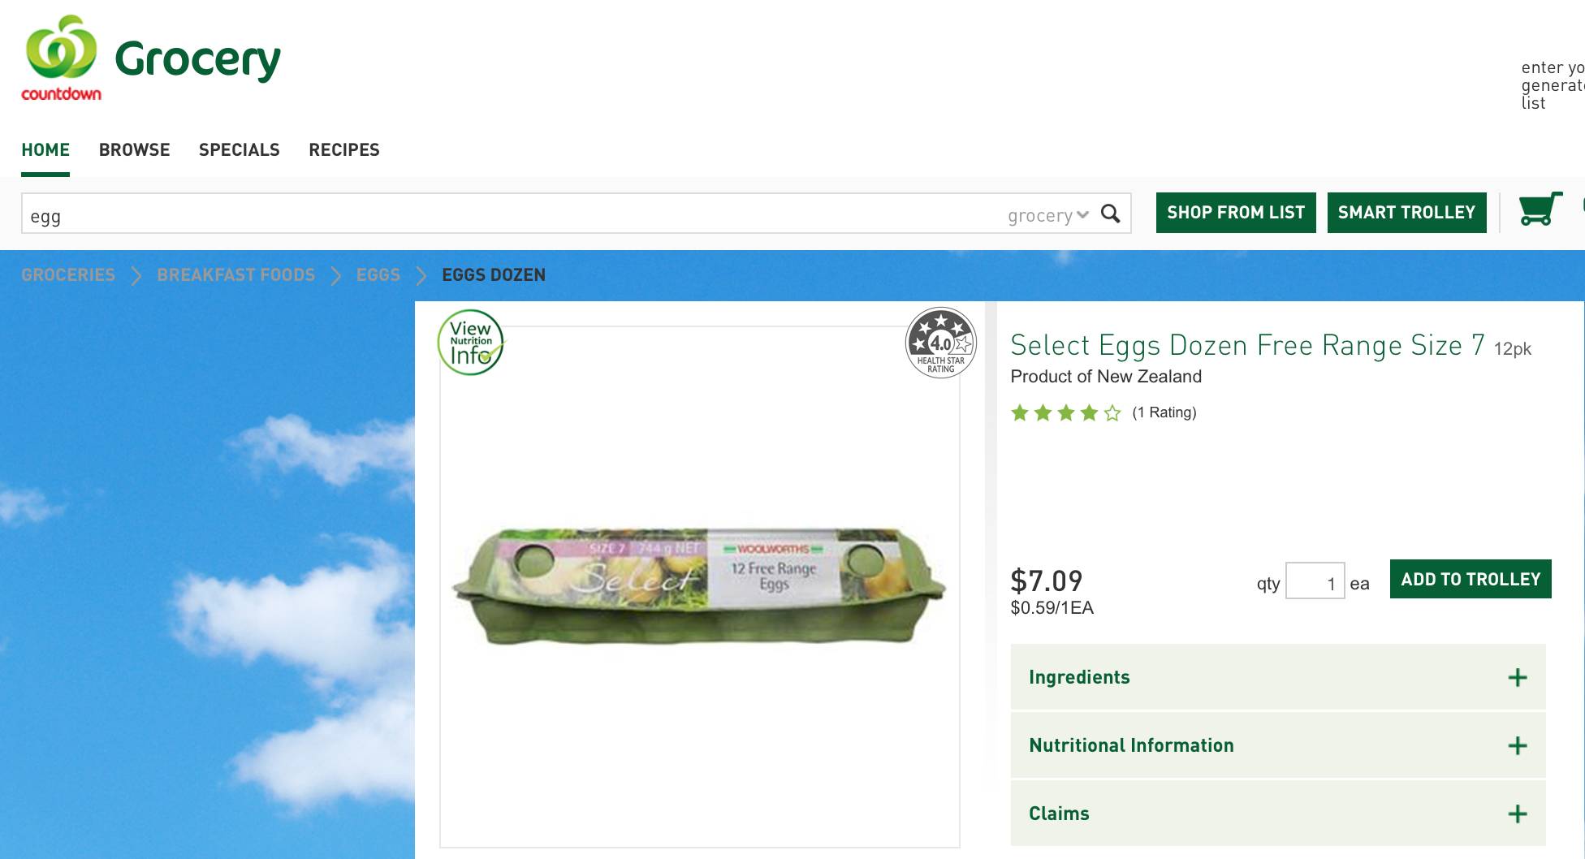The width and height of the screenshot is (1585, 859).
Task: Open the Specials menu item
Action: (x=239, y=150)
